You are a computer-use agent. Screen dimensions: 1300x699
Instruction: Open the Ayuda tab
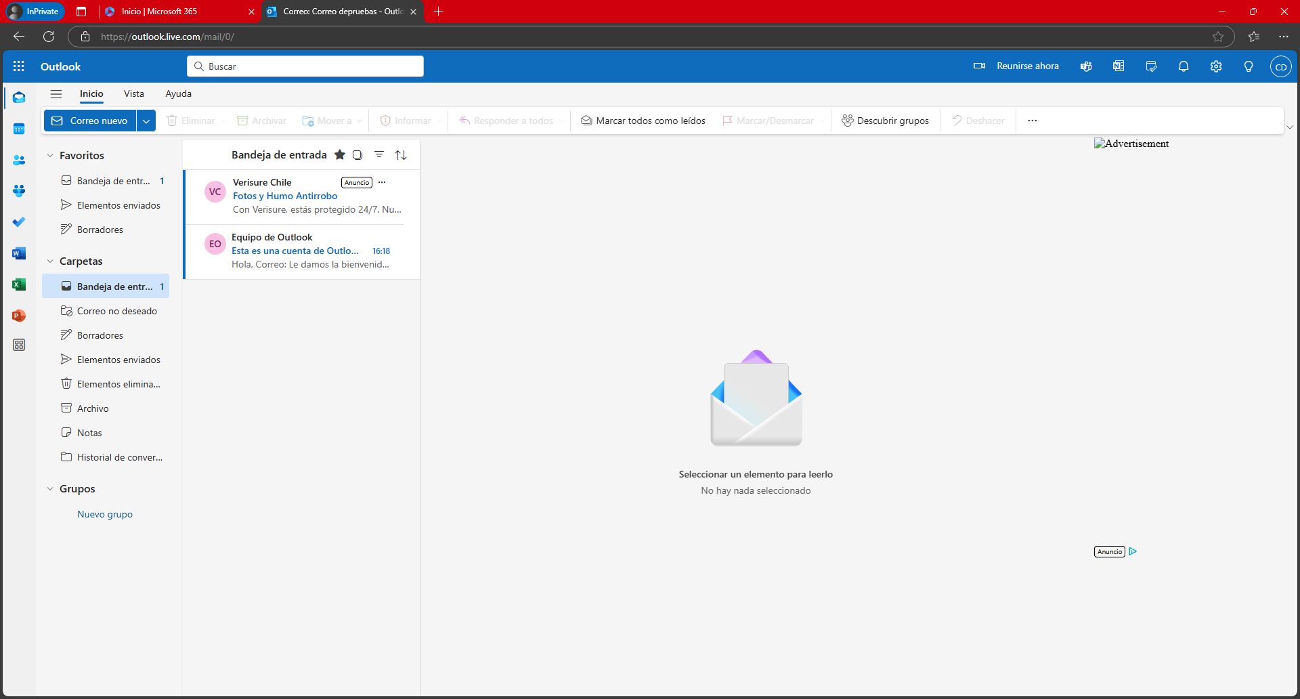tap(178, 94)
